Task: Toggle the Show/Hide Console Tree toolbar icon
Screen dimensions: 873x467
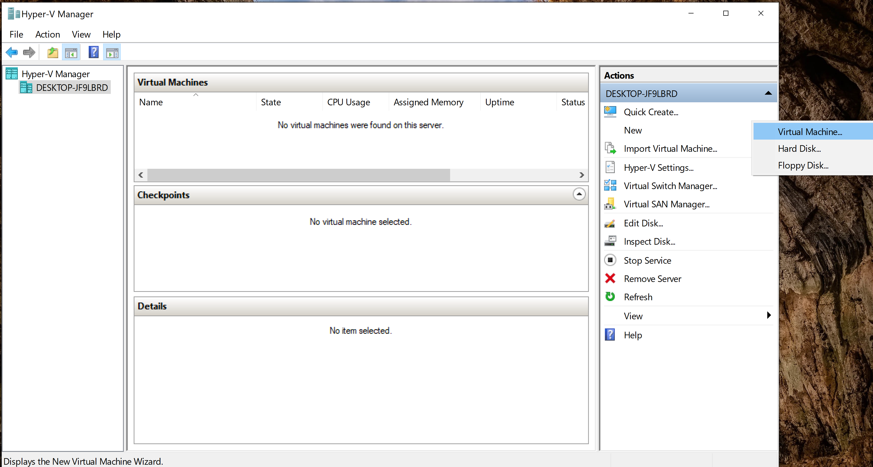Action: (71, 53)
